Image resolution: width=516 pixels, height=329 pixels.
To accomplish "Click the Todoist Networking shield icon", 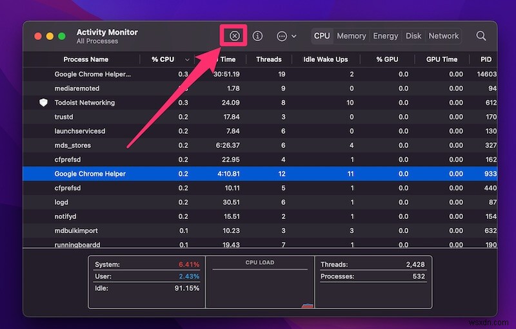I will click(x=43, y=102).
